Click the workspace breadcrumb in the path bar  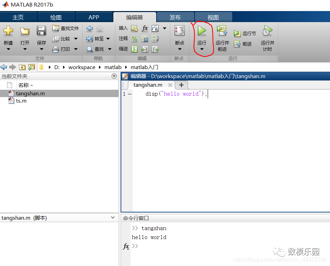[82, 67]
